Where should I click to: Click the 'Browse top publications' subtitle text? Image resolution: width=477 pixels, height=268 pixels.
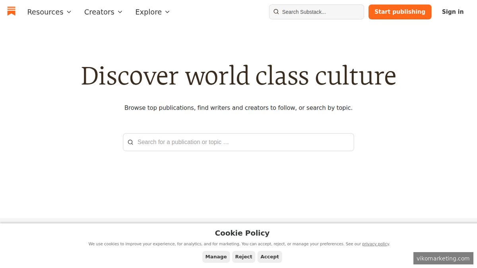click(x=238, y=108)
